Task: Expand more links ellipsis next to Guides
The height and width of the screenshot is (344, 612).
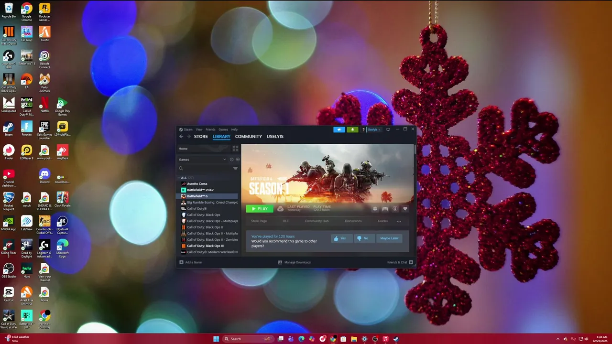Action: (x=399, y=221)
